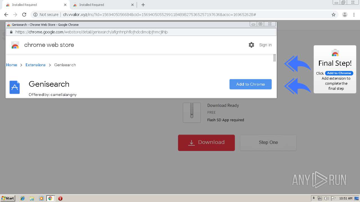360x202 pixels.
Task: Open the media player taskbar icon
Action: [x=41, y=198]
